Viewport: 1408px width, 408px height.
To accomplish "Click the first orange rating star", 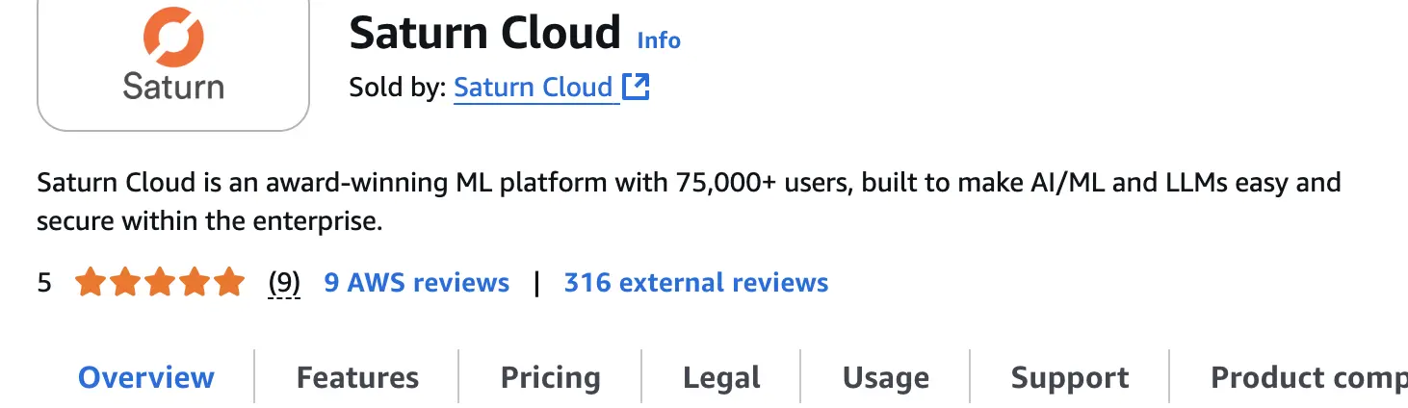I will pyautogui.click(x=91, y=283).
